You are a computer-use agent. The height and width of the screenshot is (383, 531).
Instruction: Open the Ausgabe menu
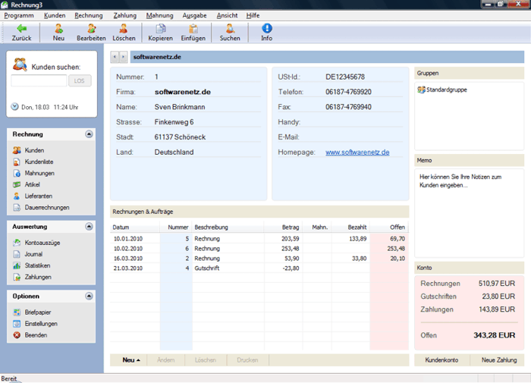click(194, 15)
